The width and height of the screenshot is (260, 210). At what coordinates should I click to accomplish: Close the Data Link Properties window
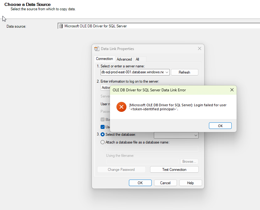pos(200,48)
